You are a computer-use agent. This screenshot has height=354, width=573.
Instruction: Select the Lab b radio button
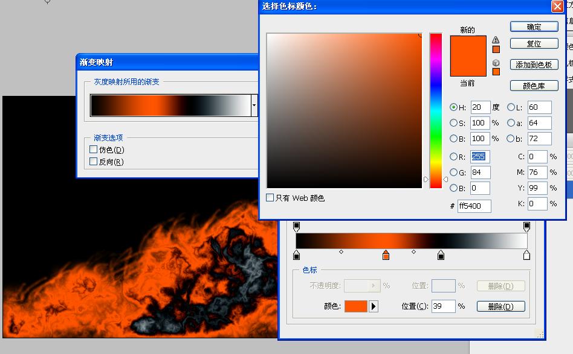point(511,139)
